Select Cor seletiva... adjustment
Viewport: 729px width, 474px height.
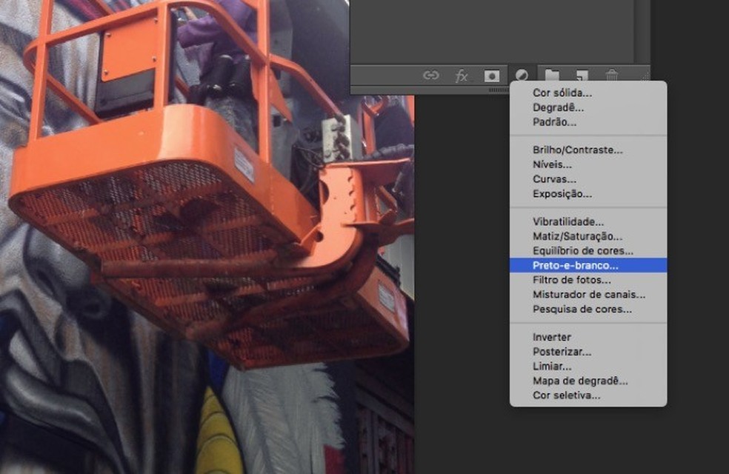point(588,395)
